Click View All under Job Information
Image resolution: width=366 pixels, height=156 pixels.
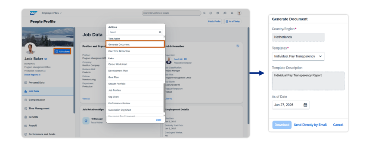pos(168,99)
